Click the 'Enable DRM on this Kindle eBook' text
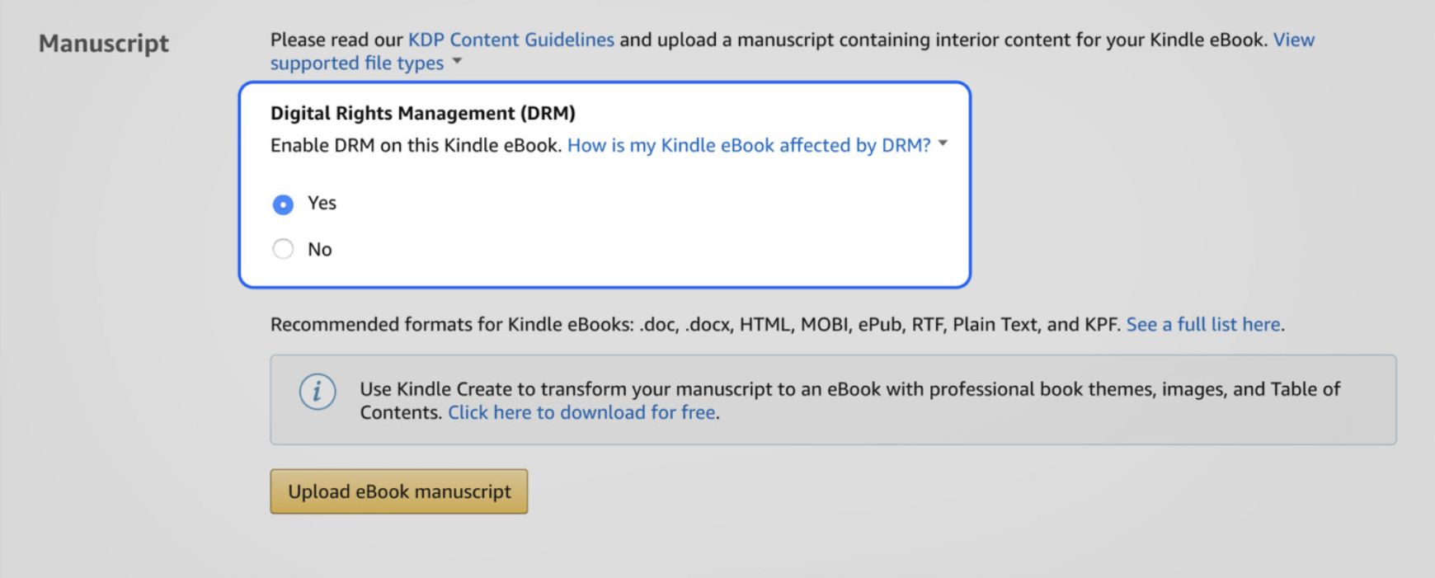The image size is (1435, 578). (415, 145)
